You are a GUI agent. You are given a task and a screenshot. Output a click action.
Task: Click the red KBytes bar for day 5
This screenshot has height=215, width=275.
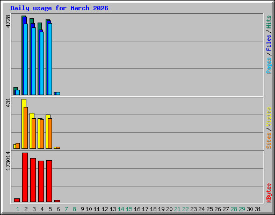[49, 181]
